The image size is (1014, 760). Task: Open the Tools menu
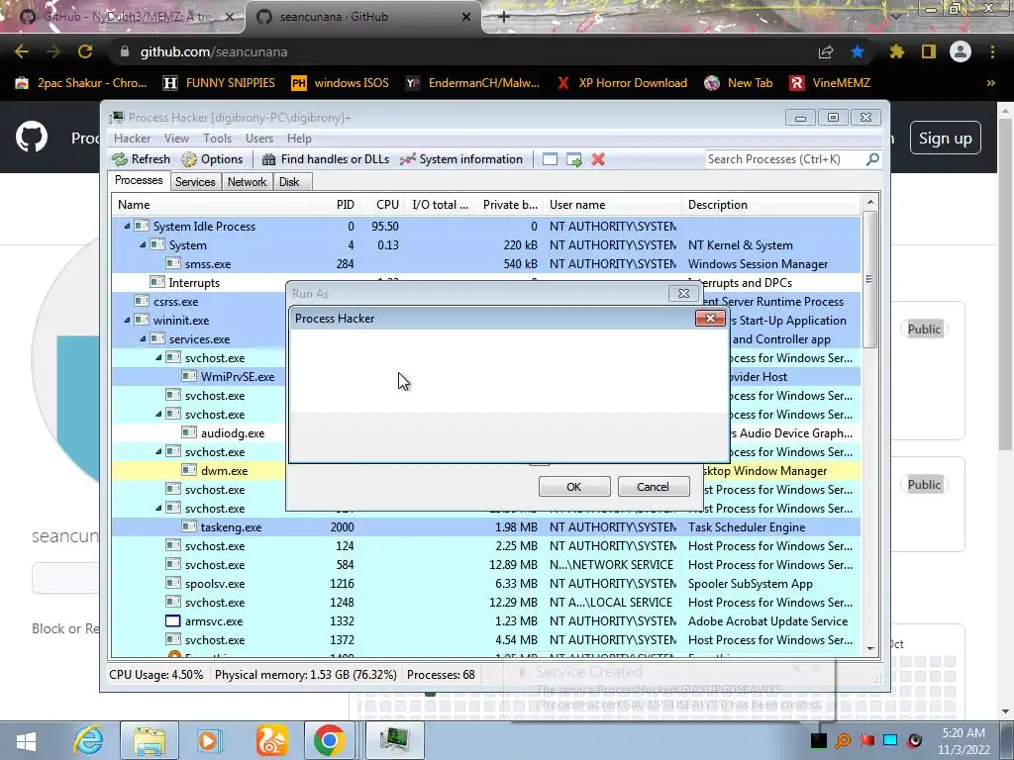click(217, 139)
